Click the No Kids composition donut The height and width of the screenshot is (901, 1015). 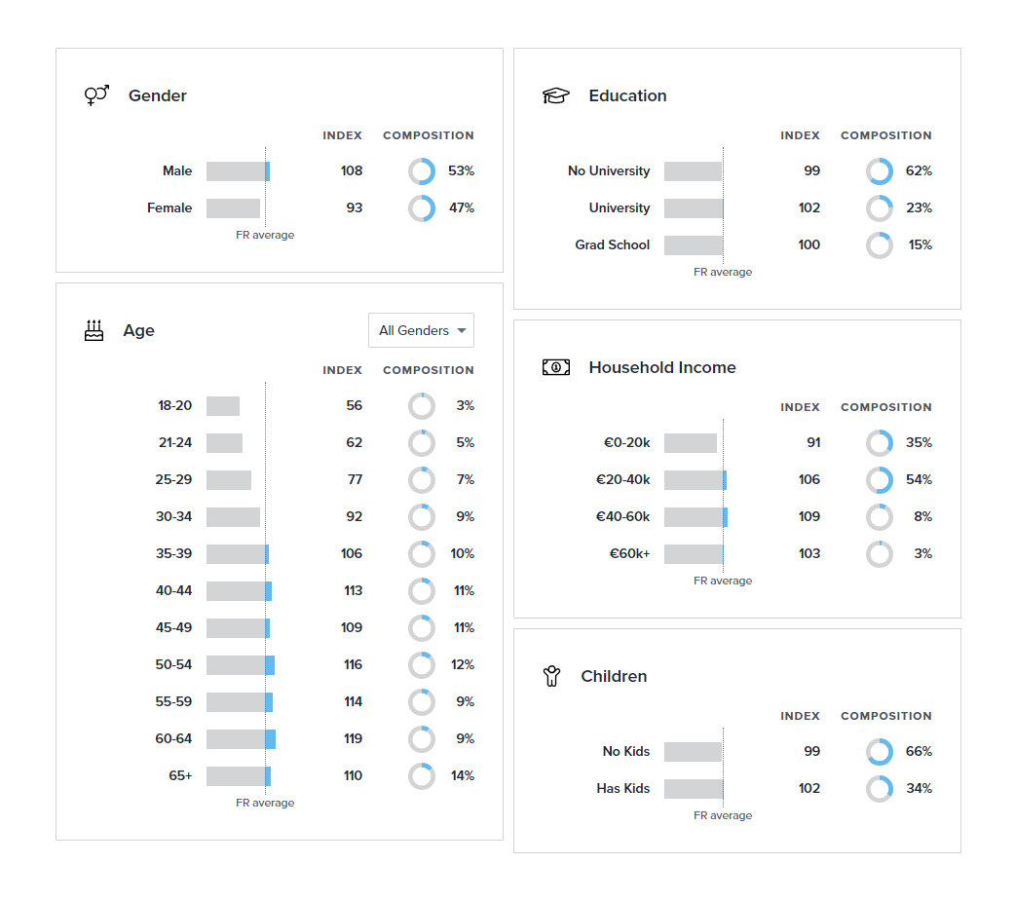coord(880,752)
